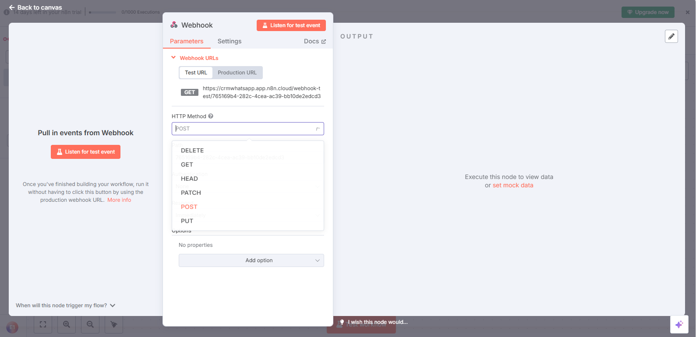Select the highlighted POST method option
Image resolution: width=696 pixels, height=337 pixels.
tap(248, 207)
